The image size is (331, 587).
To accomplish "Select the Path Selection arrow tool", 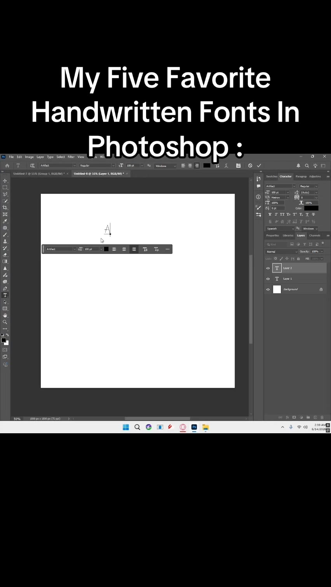I will point(5,302).
